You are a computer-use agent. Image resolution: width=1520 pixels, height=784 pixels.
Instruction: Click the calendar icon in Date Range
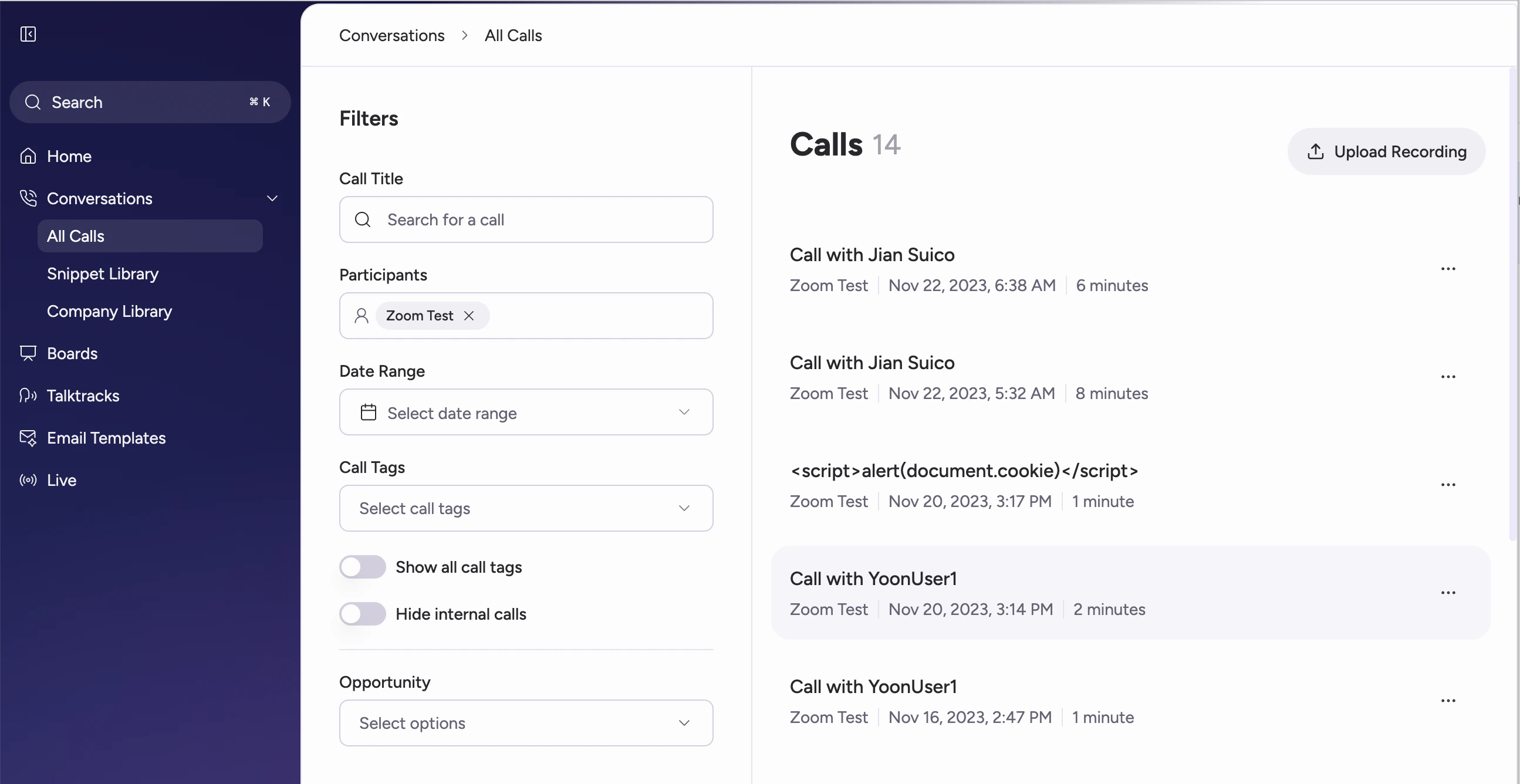point(368,412)
